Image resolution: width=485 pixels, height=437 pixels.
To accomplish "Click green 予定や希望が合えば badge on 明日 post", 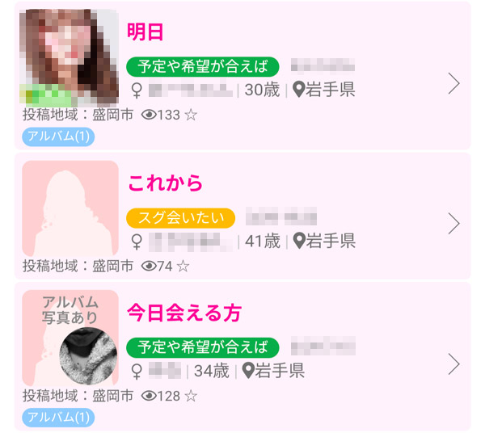I will point(203,66).
